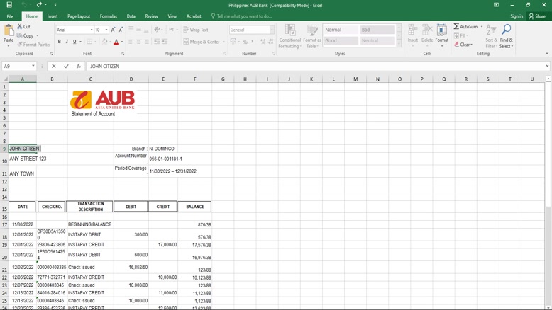This screenshot has width=552, height=310.
Task: Click the Cut scissors icon
Action: tap(20, 27)
